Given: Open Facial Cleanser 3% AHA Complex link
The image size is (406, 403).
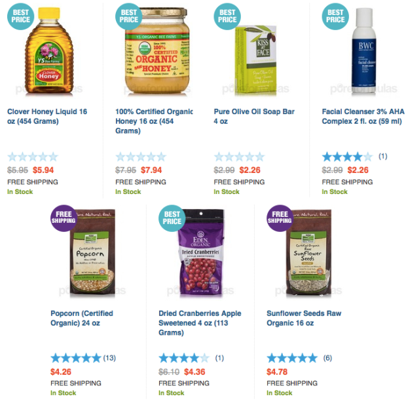Looking at the screenshot, I should click(x=363, y=117).
